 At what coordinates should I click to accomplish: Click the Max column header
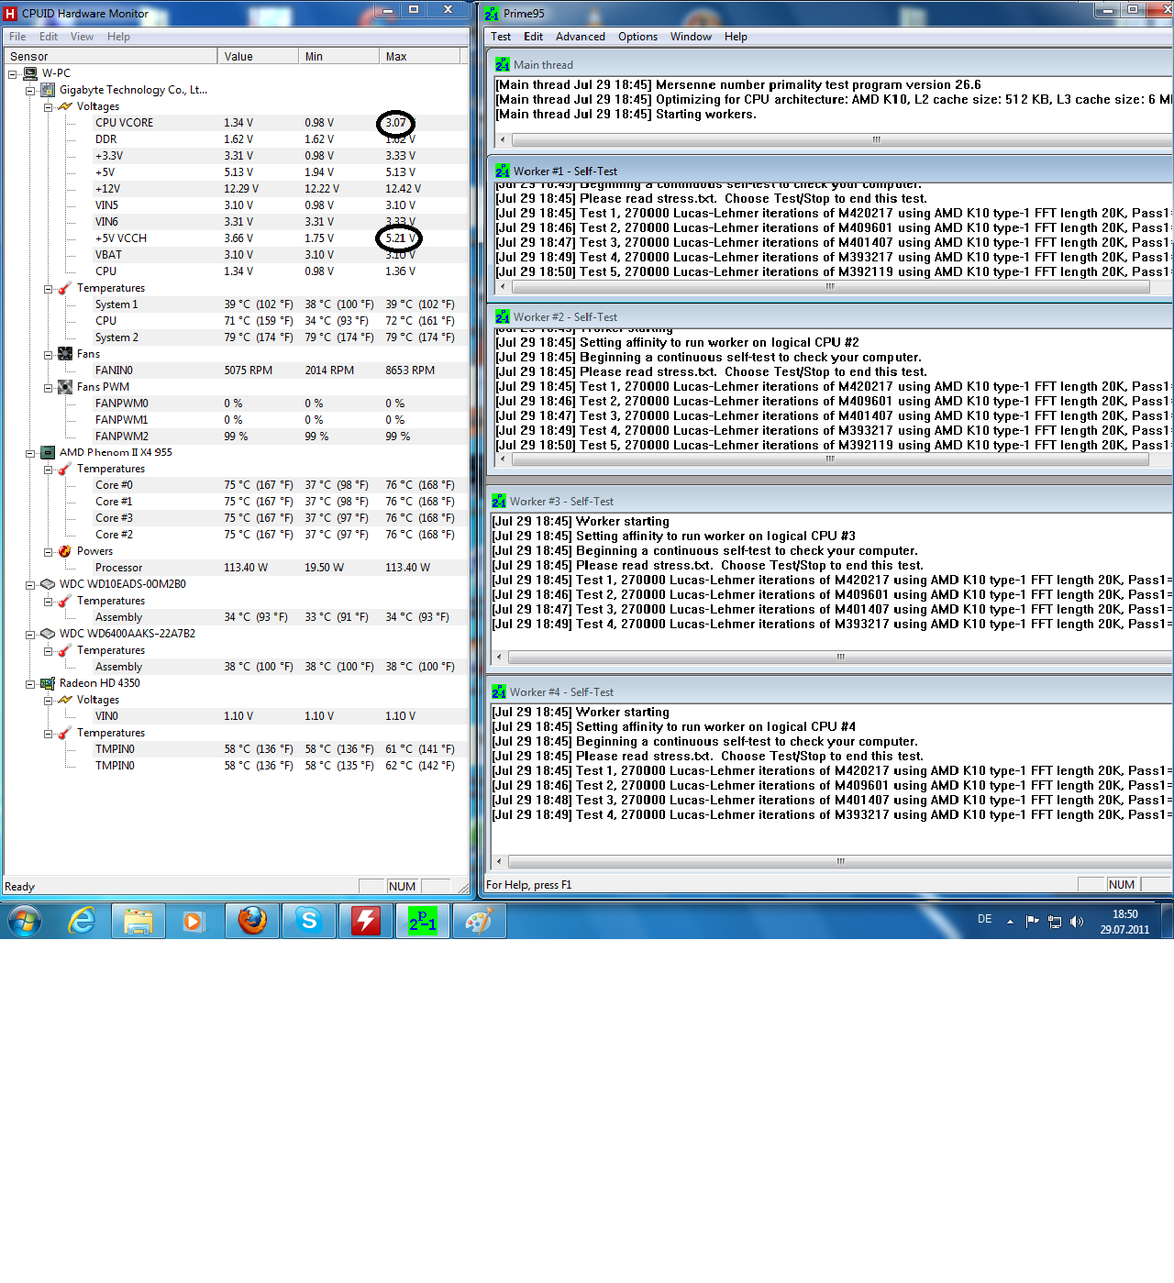(x=419, y=56)
